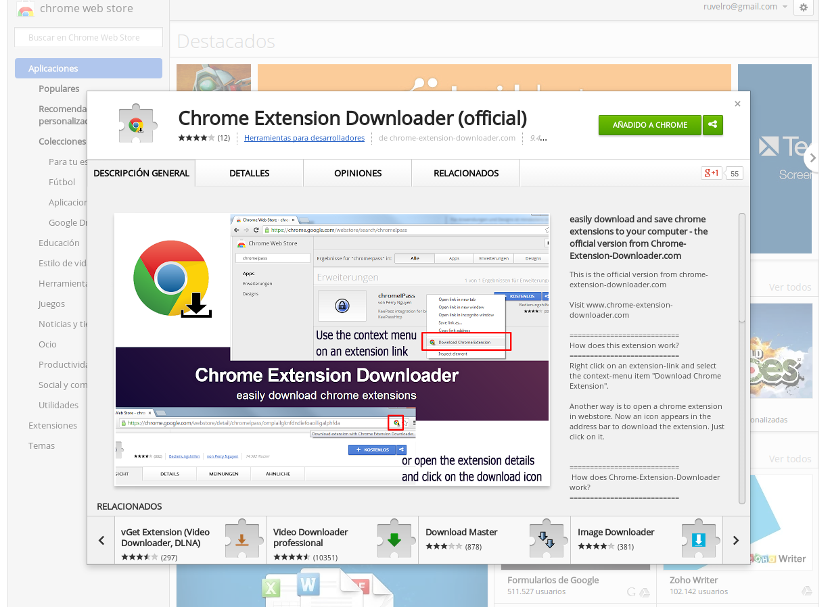Click the Relacionados section heading
Viewport: 832px width, 607px height.
pyautogui.click(x=129, y=506)
